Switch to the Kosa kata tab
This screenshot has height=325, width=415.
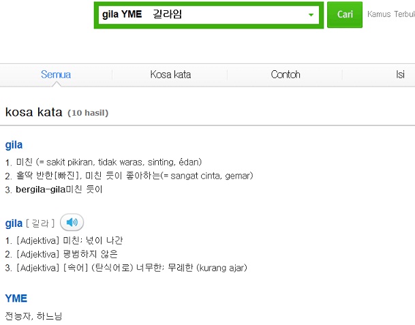click(x=170, y=75)
